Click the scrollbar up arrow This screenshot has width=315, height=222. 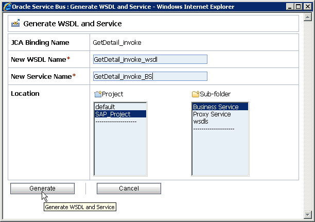[x=308, y=18]
